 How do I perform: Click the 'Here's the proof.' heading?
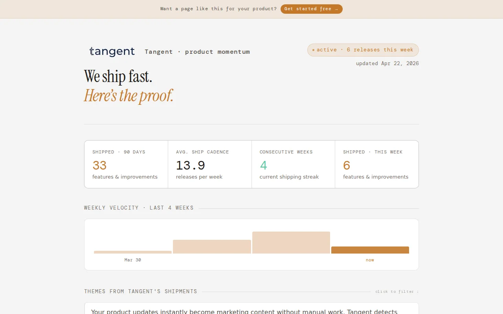click(x=129, y=95)
